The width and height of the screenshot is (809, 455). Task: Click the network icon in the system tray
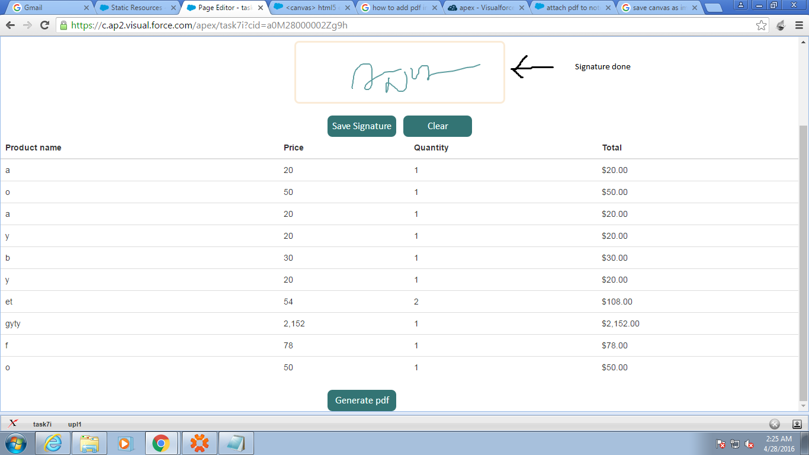pos(735,444)
